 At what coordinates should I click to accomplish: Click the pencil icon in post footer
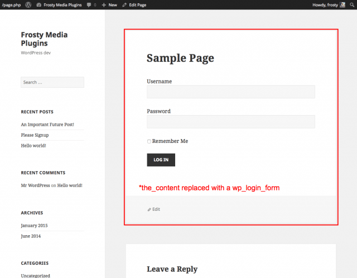pyautogui.click(x=149, y=210)
